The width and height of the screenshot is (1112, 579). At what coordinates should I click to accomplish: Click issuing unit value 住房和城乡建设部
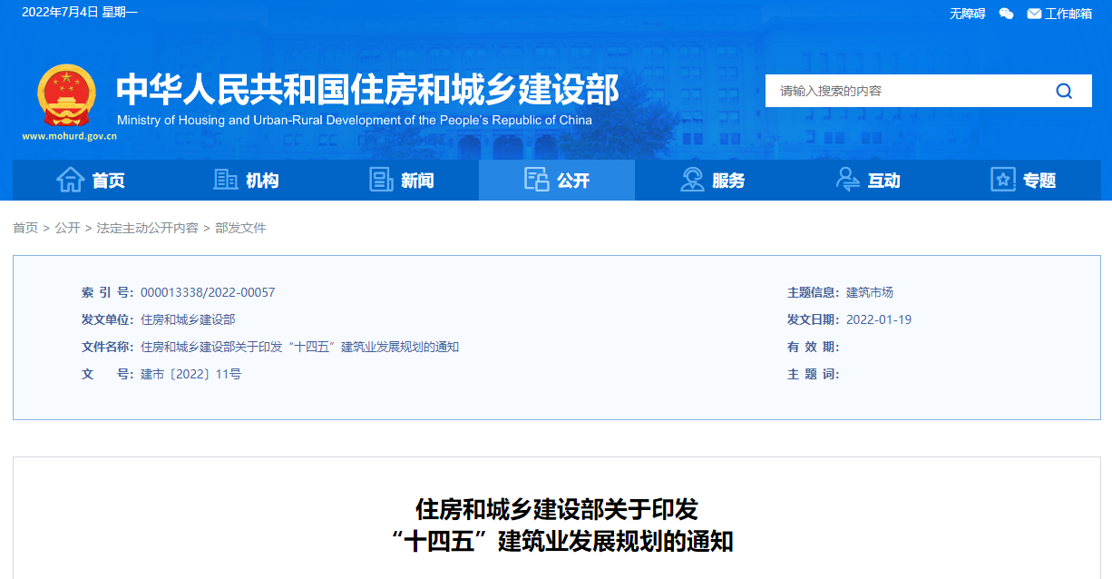[188, 319]
